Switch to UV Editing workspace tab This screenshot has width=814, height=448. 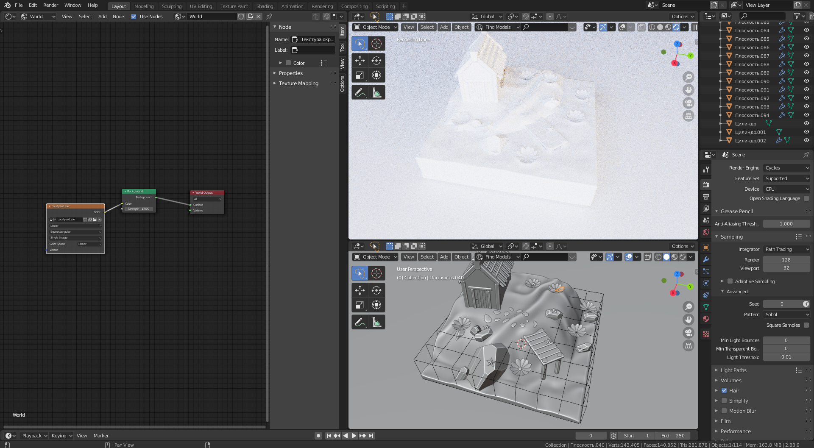pyautogui.click(x=201, y=6)
